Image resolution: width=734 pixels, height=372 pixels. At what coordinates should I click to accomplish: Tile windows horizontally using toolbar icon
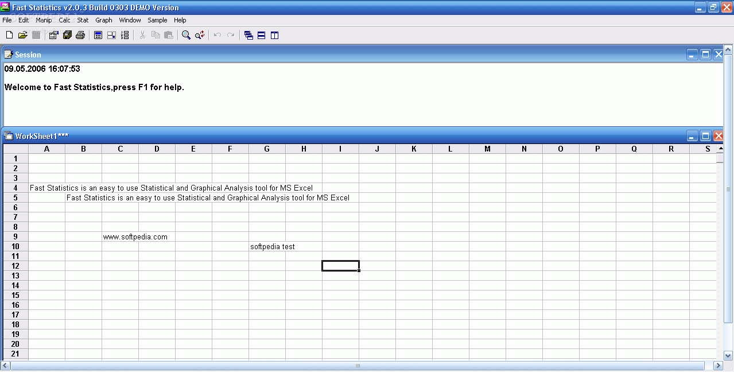click(x=262, y=35)
